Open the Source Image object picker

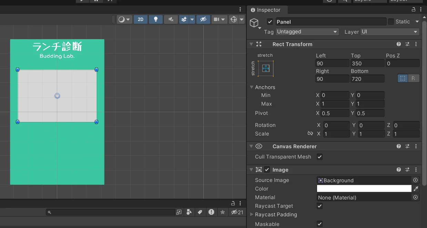point(415,180)
